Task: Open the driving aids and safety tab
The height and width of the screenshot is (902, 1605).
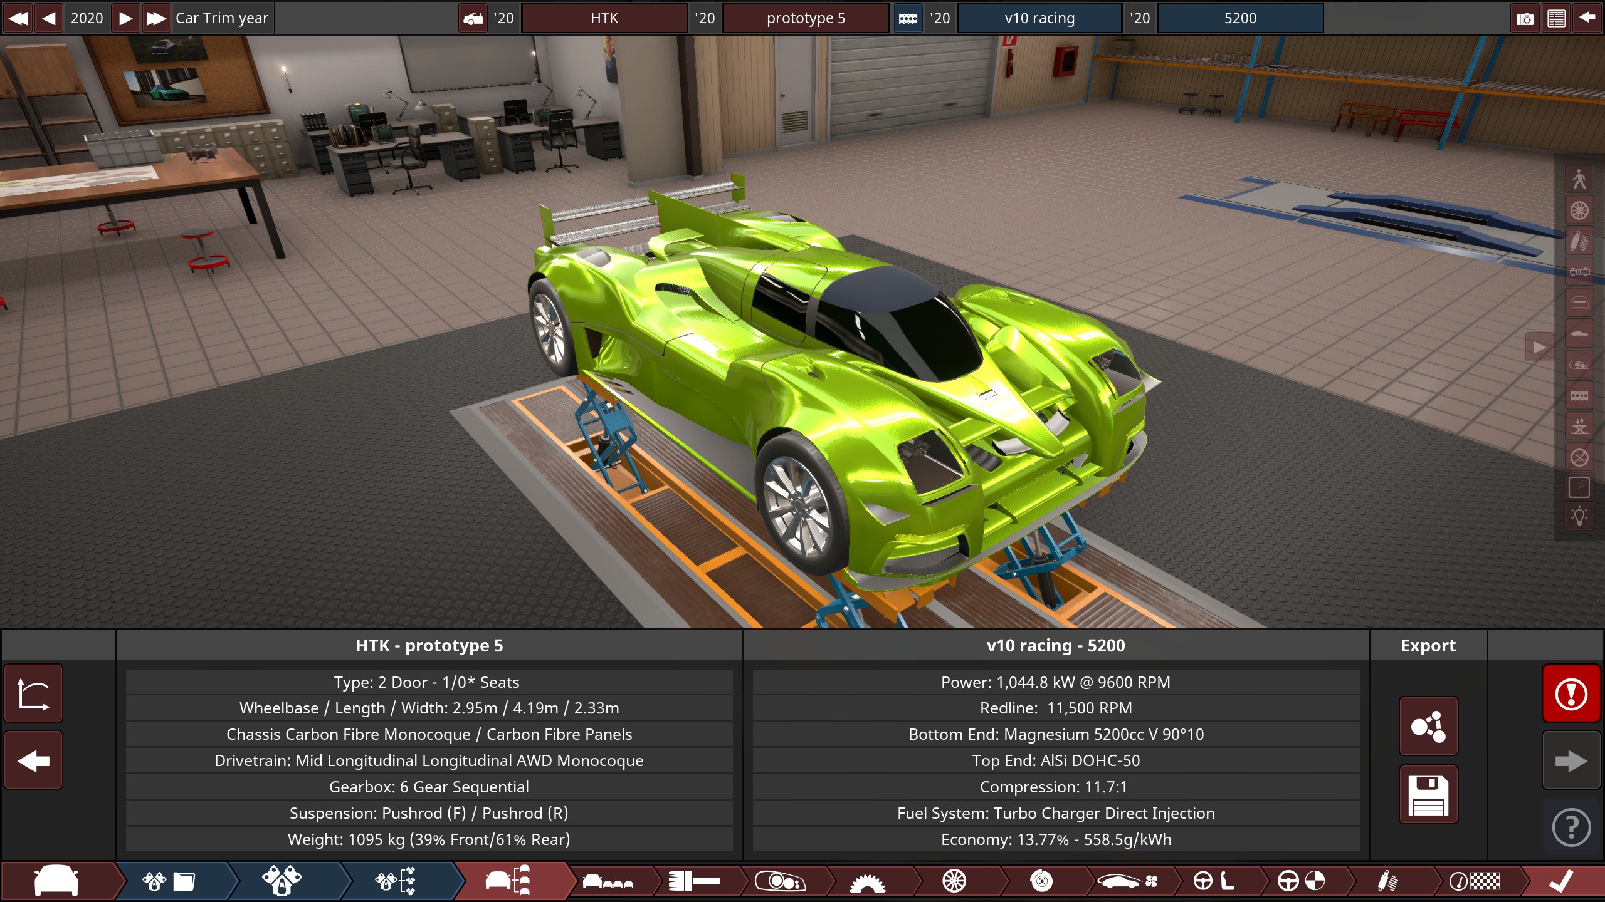Action: (1301, 882)
